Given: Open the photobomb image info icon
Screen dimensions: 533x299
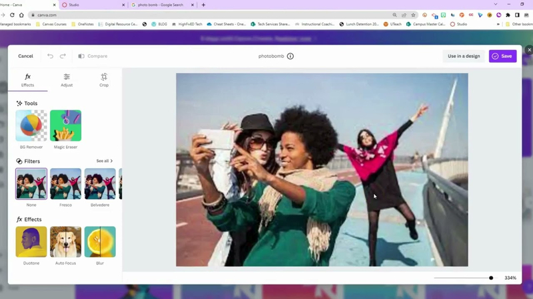Looking at the screenshot, I should point(290,56).
